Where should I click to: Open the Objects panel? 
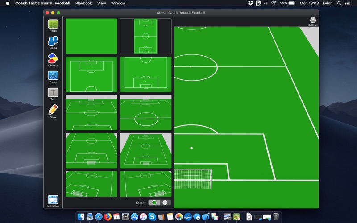coord(53,60)
